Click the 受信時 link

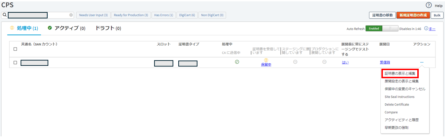[385, 62]
